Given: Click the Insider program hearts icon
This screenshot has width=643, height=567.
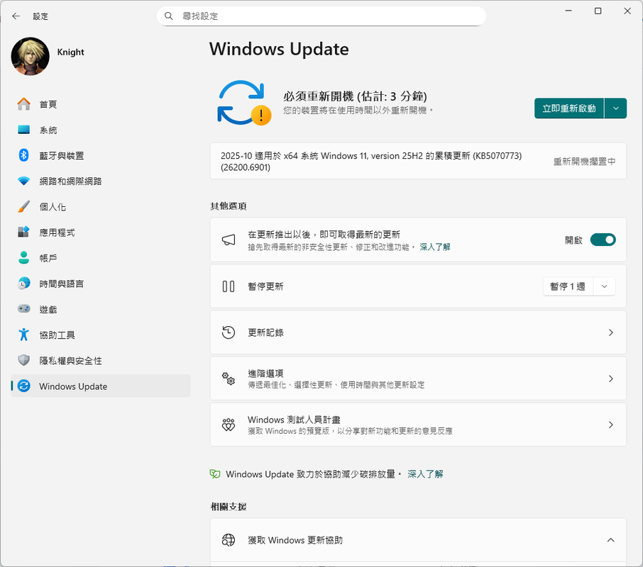Looking at the screenshot, I should pyautogui.click(x=229, y=425).
